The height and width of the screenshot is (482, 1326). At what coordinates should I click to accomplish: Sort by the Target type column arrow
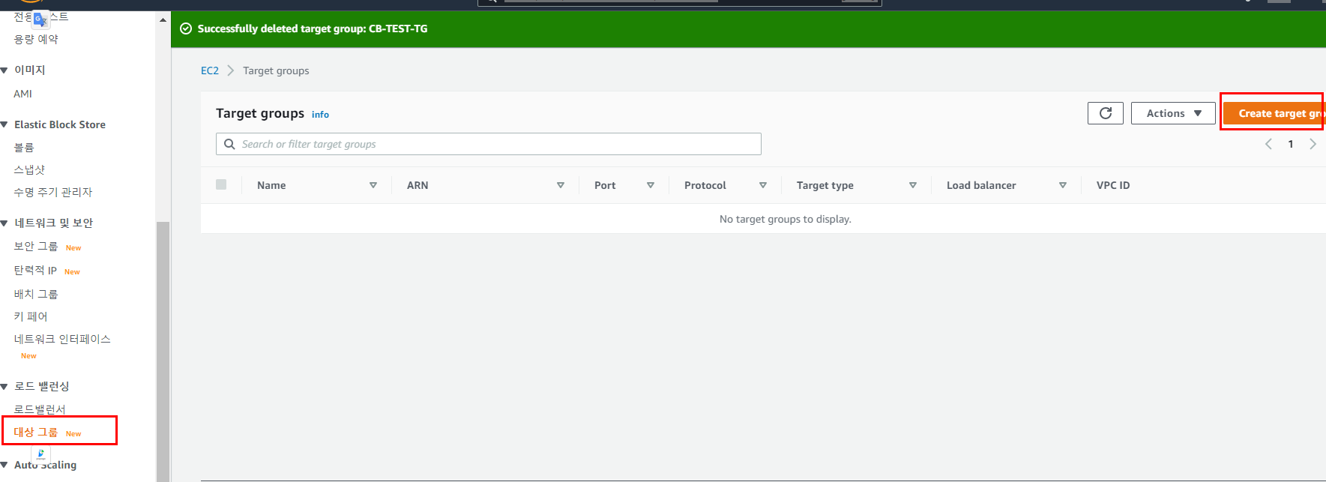[913, 185]
